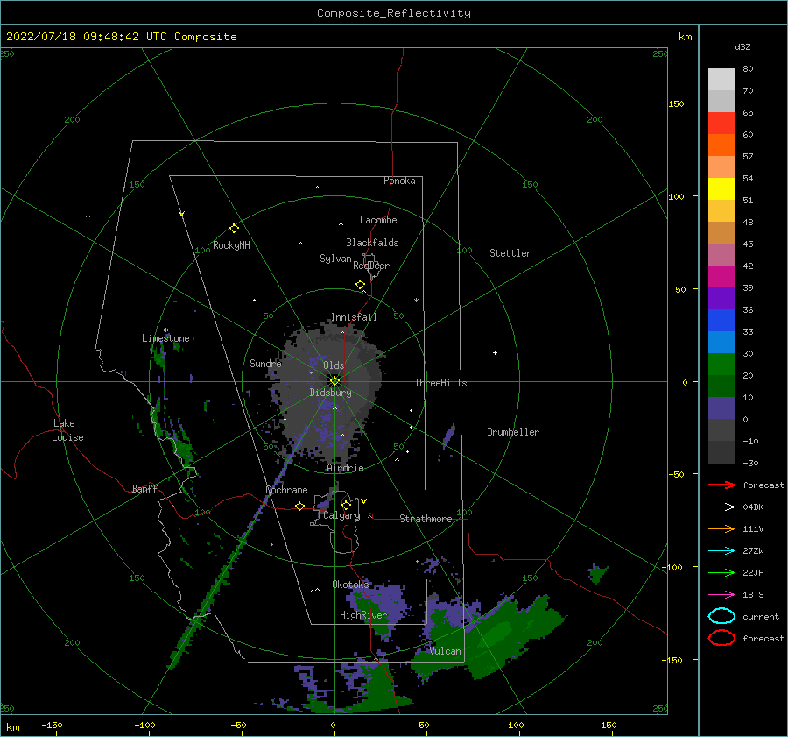
Task: Click the HighRiver town label
Action: 363,615
